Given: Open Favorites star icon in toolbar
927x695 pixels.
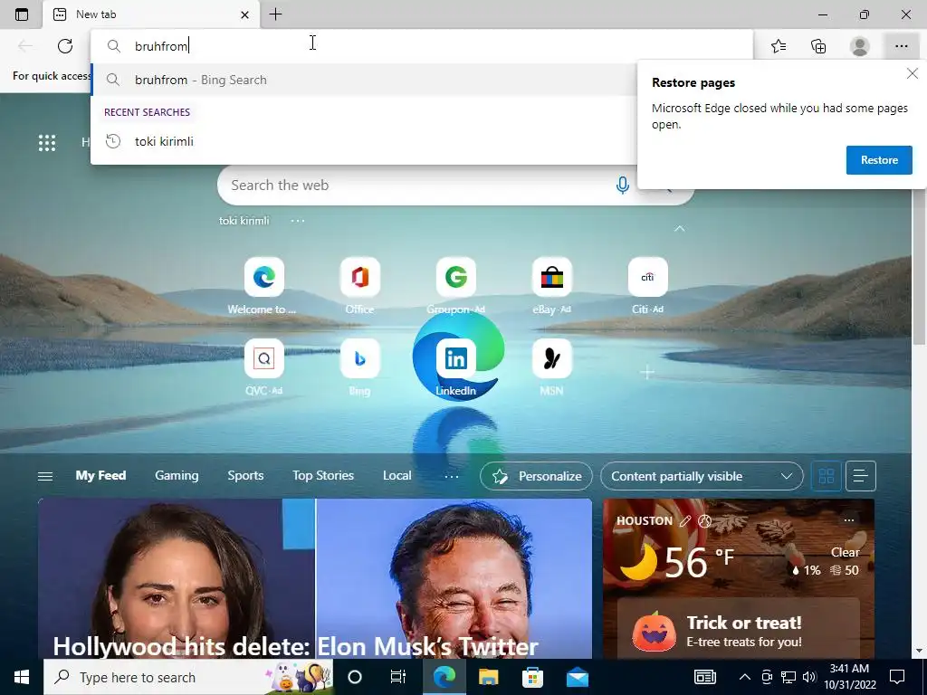Looking at the screenshot, I should tap(779, 46).
